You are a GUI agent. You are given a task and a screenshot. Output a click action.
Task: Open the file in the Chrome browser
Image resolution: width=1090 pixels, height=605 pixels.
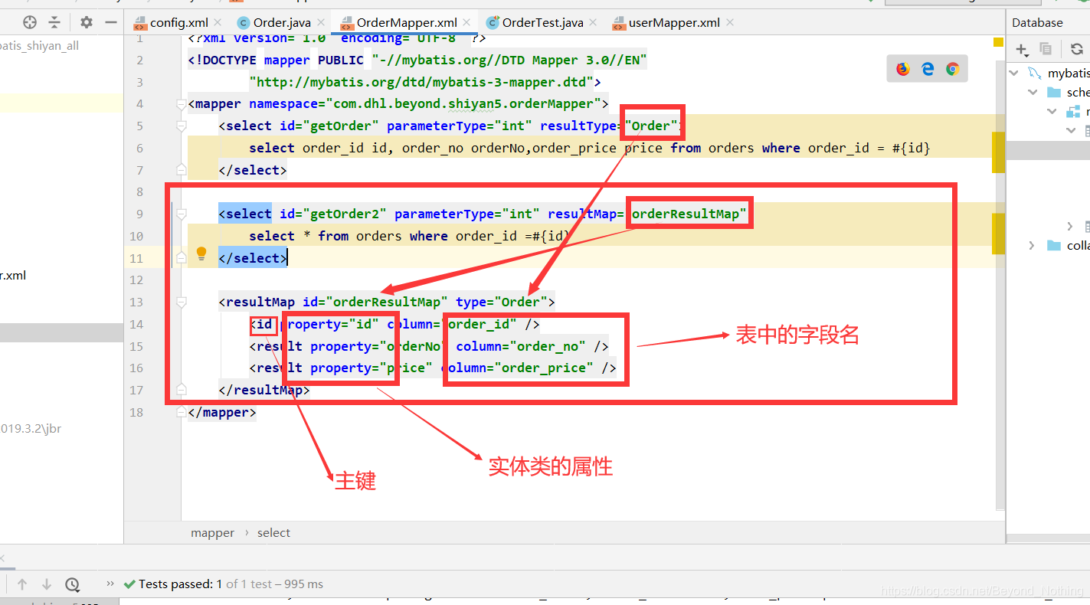[x=952, y=69]
